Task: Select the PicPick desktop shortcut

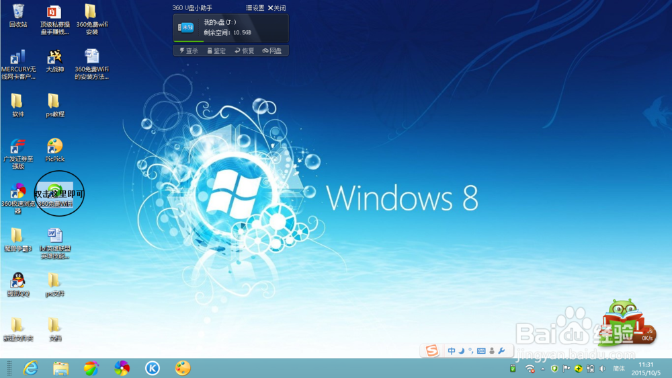Action: click(x=55, y=150)
